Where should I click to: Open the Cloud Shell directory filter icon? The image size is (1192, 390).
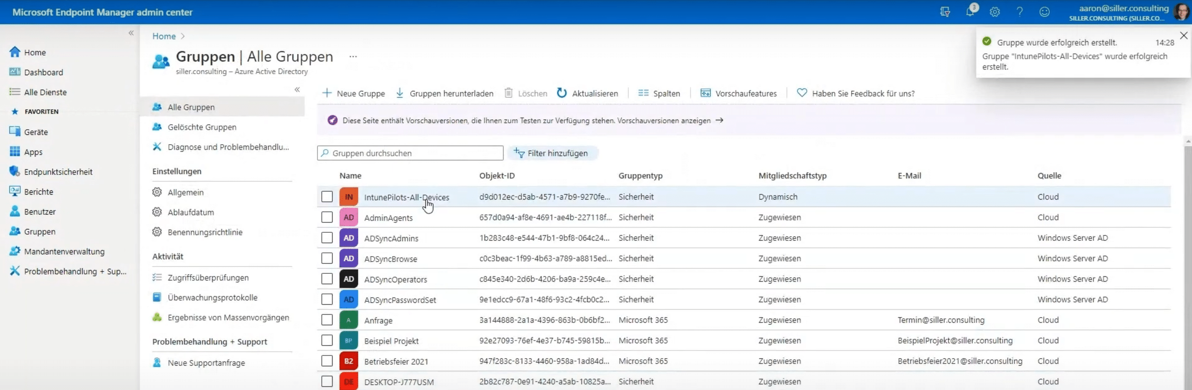945,12
